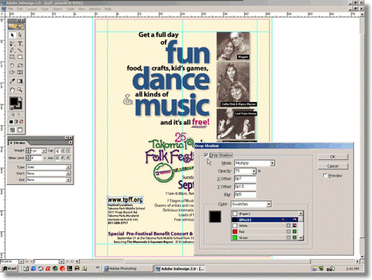Viewport: 372px width, 280px height.
Task: Open the Windows Start button
Action: (9, 268)
